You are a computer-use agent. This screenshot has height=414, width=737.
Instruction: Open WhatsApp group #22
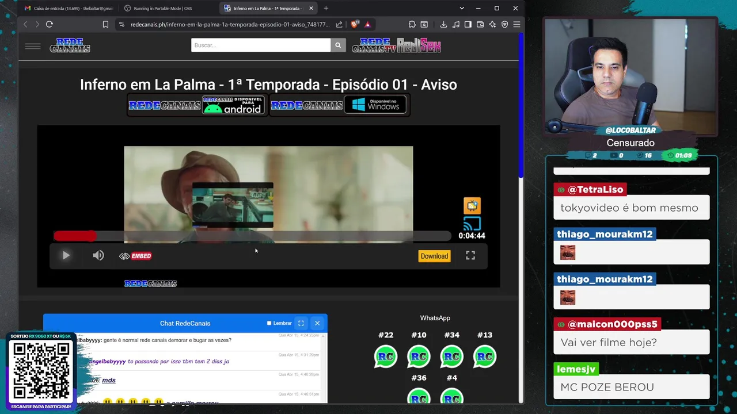[386, 356]
